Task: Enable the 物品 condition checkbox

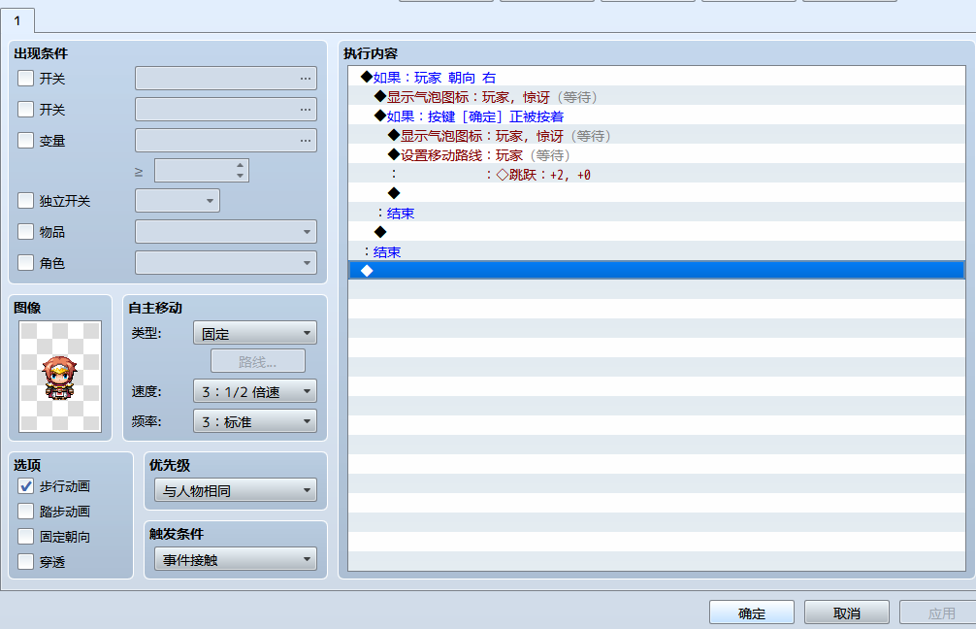Action: point(25,232)
